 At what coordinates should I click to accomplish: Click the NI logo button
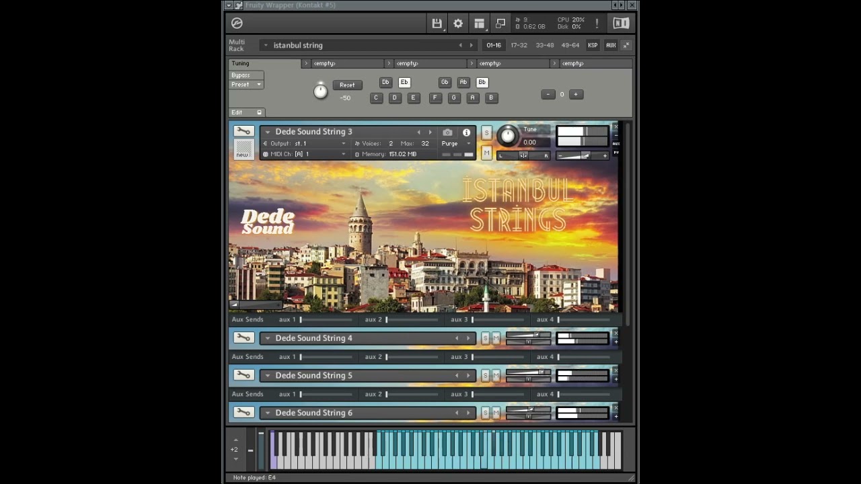[x=621, y=24]
